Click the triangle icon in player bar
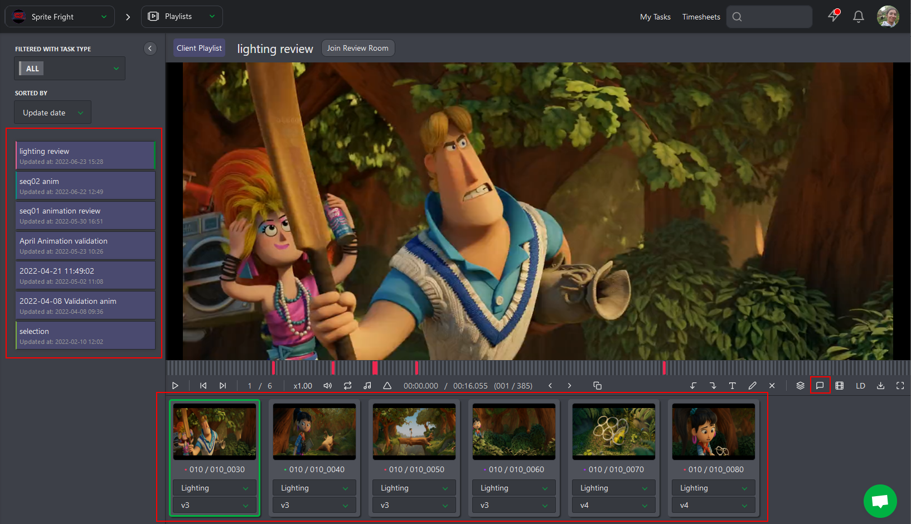The image size is (911, 524). click(x=387, y=386)
